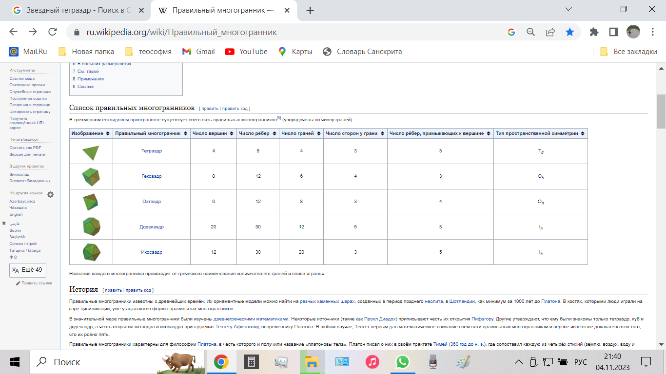The height and width of the screenshot is (374, 666).
Task: Expand the Все закладки folder
Action: pos(628,52)
